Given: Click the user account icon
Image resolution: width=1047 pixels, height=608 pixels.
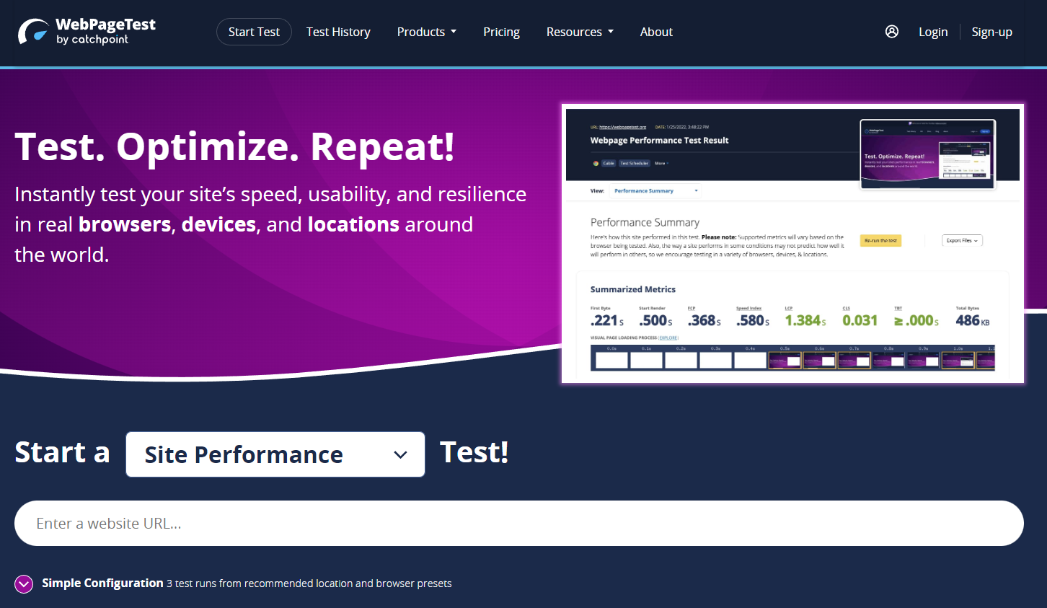Looking at the screenshot, I should [892, 32].
